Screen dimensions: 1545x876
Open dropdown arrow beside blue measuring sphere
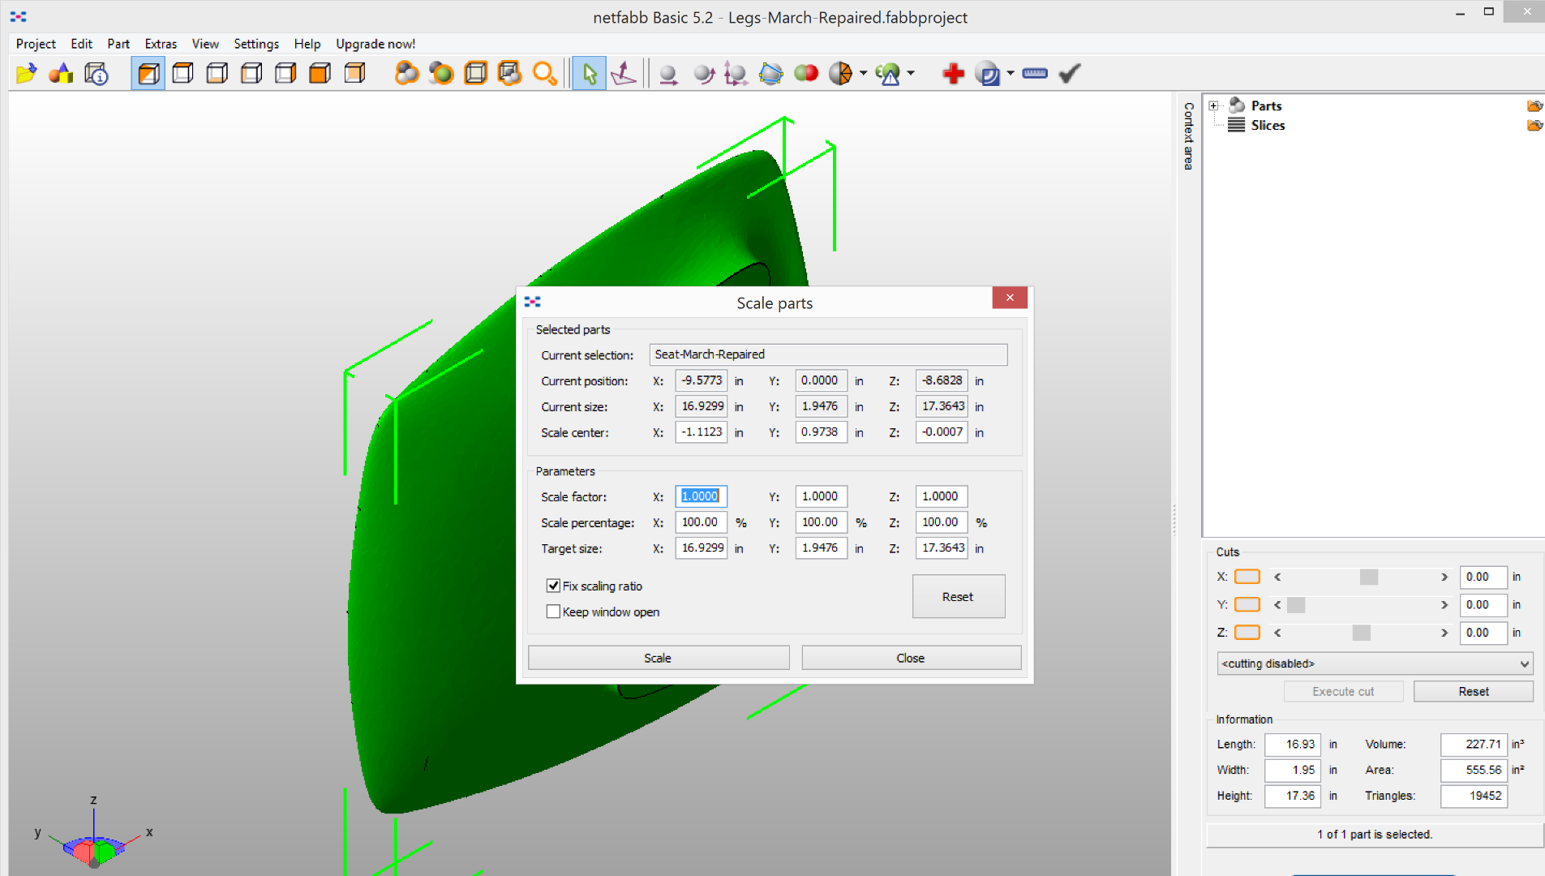point(1011,74)
